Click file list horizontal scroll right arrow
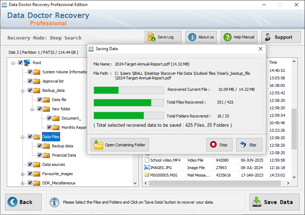Image resolution: width=305 pixels, height=215 pixels. (288, 183)
